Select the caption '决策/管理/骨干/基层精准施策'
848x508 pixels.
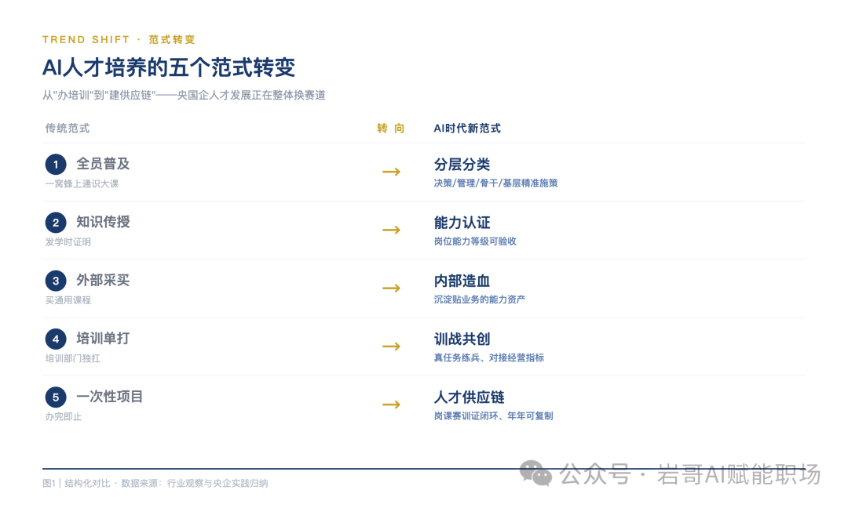pyautogui.click(x=495, y=183)
